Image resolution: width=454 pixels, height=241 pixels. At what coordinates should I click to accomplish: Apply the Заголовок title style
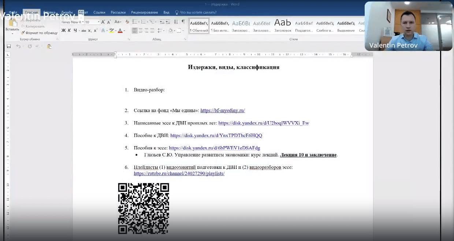coord(283,26)
